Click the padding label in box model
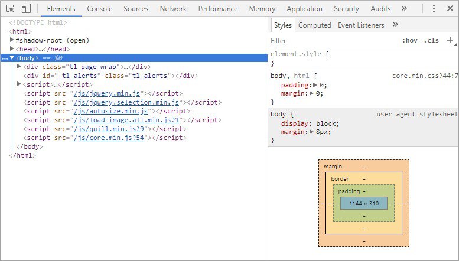The width and height of the screenshot is (459, 261). pyautogui.click(x=349, y=191)
